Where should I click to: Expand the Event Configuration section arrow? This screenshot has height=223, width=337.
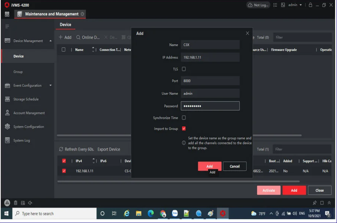(x=51, y=86)
